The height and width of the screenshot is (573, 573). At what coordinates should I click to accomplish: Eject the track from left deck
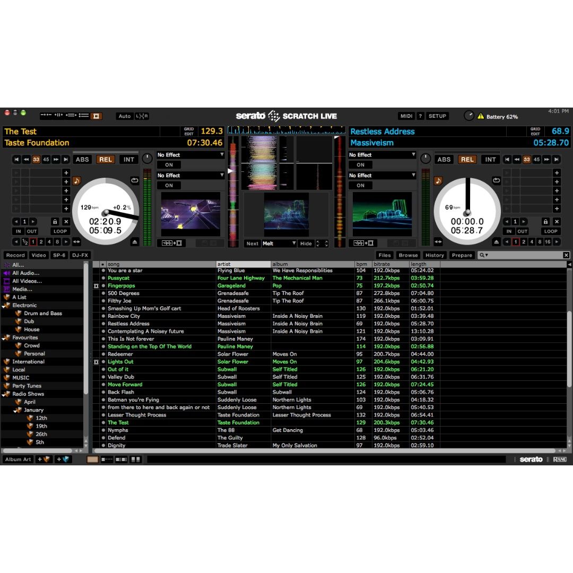(135, 241)
